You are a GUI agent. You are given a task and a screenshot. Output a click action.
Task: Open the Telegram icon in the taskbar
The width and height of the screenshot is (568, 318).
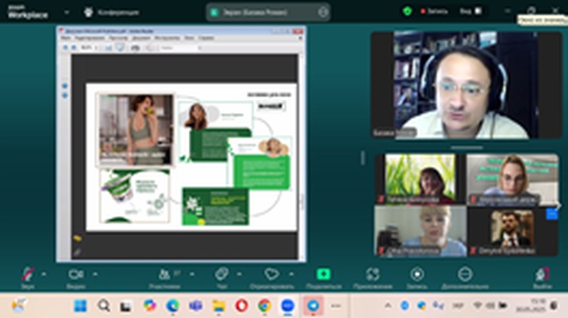click(x=312, y=305)
